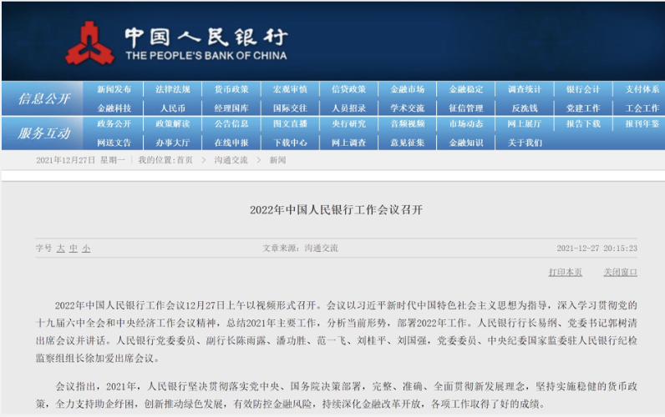Click the article title 2022年中国人民银行工作会议召开

point(336,210)
